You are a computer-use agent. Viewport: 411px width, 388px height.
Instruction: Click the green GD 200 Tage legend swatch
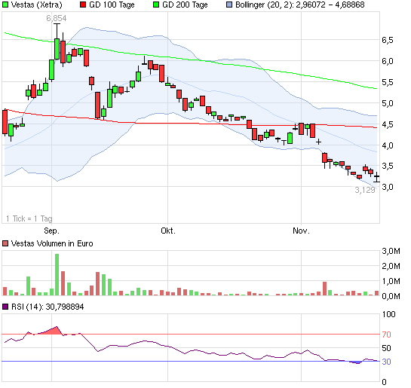point(156,5)
